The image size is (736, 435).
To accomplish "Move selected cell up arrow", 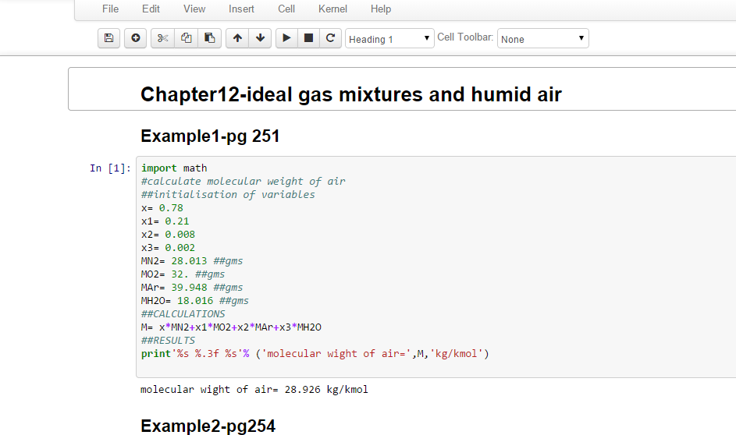I will 237,38.
